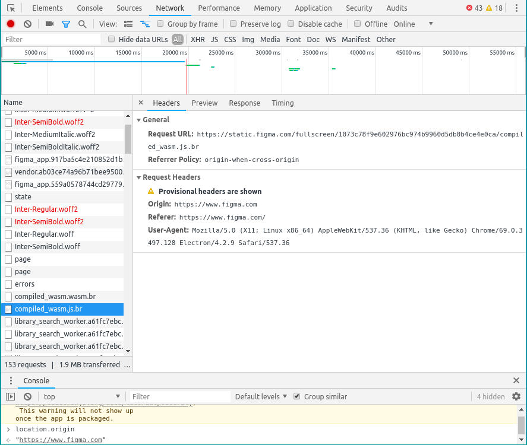Switch to large request rows view
527x445 pixels.
pyautogui.click(x=128, y=24)
